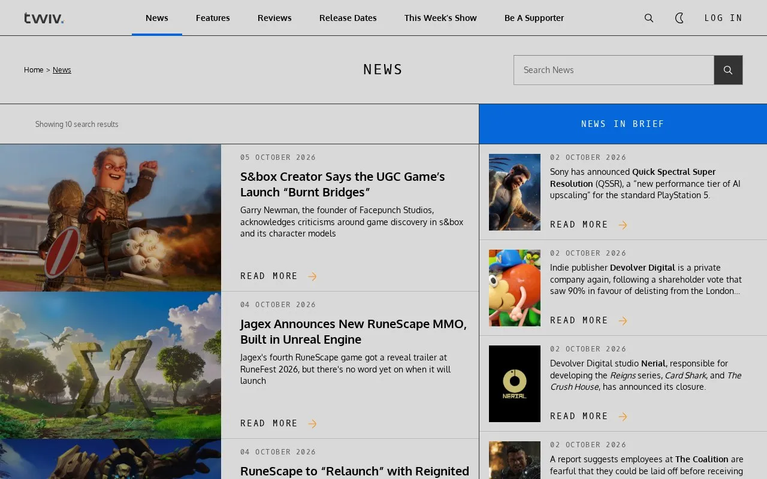
Task: Click READ MORE for the Sony QSSR brief
Action: coord(579,225)
